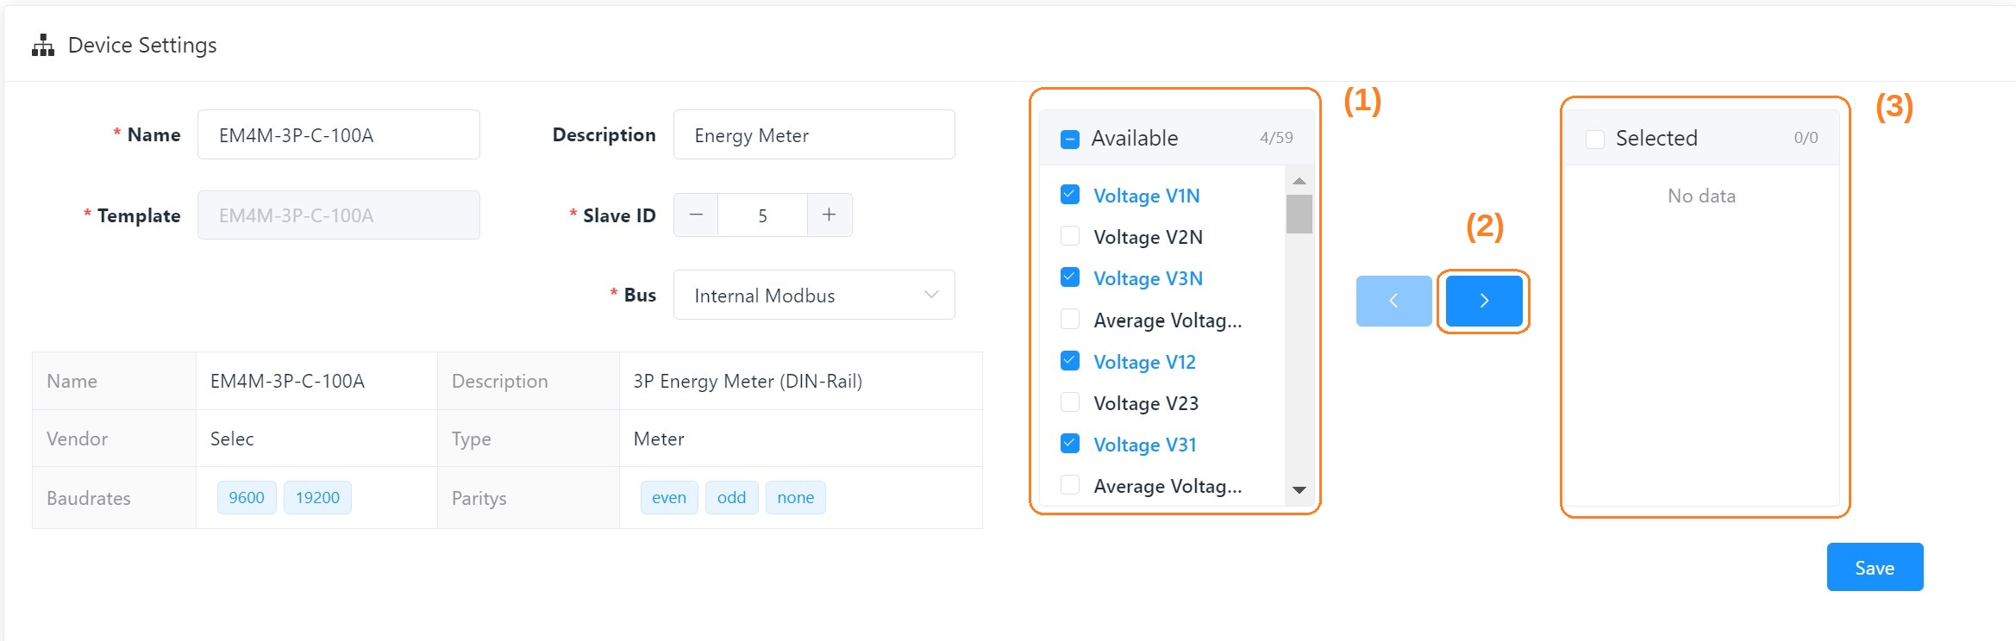
Task: Check the Voltage V2N checkbox
Action: pyautogui.click(x=1069, y=236)
